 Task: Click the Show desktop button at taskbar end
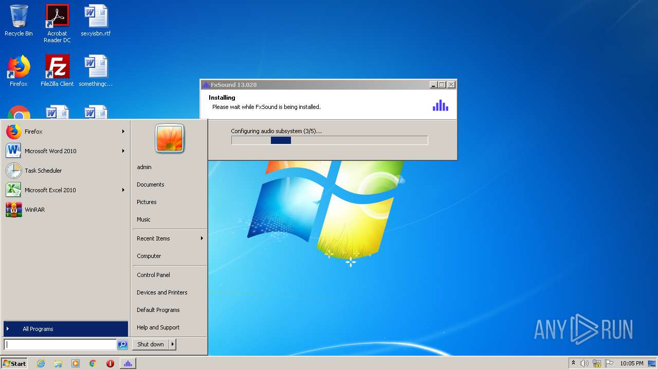[652, 363]
